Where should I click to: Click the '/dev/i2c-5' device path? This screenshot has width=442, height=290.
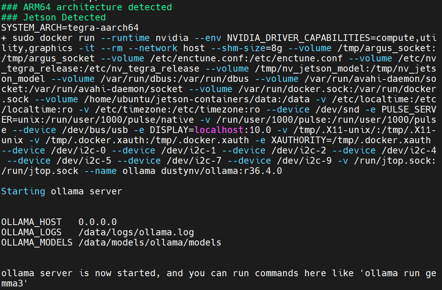(84, 161)
